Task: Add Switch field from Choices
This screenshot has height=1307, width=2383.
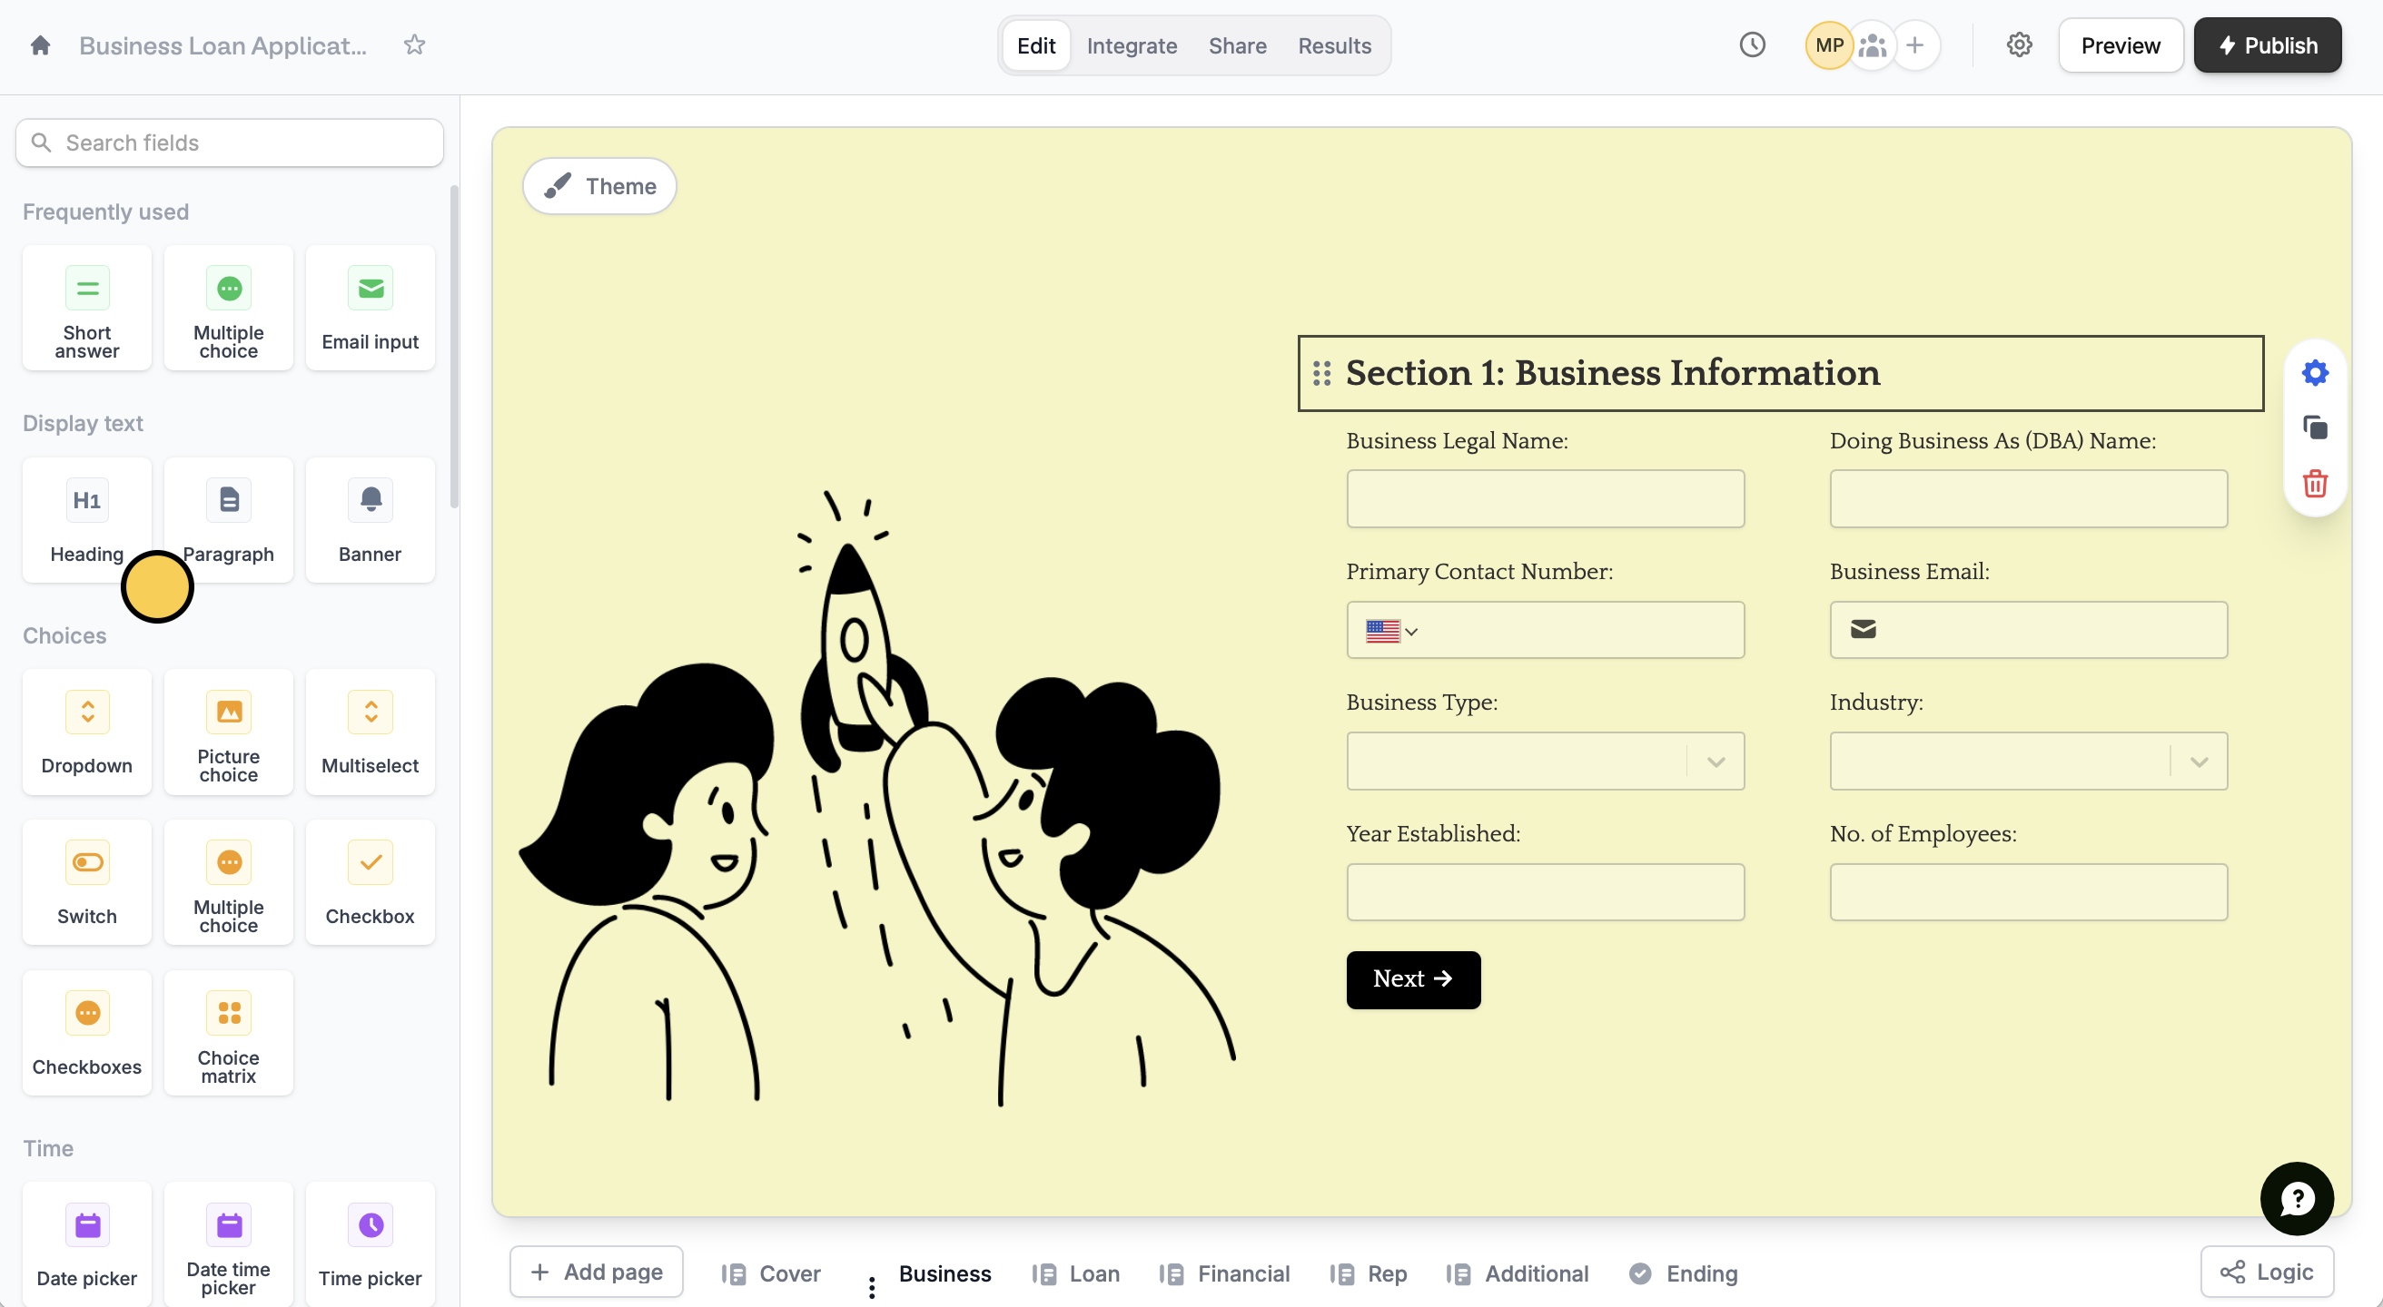Action: click(x=87, y=881)
